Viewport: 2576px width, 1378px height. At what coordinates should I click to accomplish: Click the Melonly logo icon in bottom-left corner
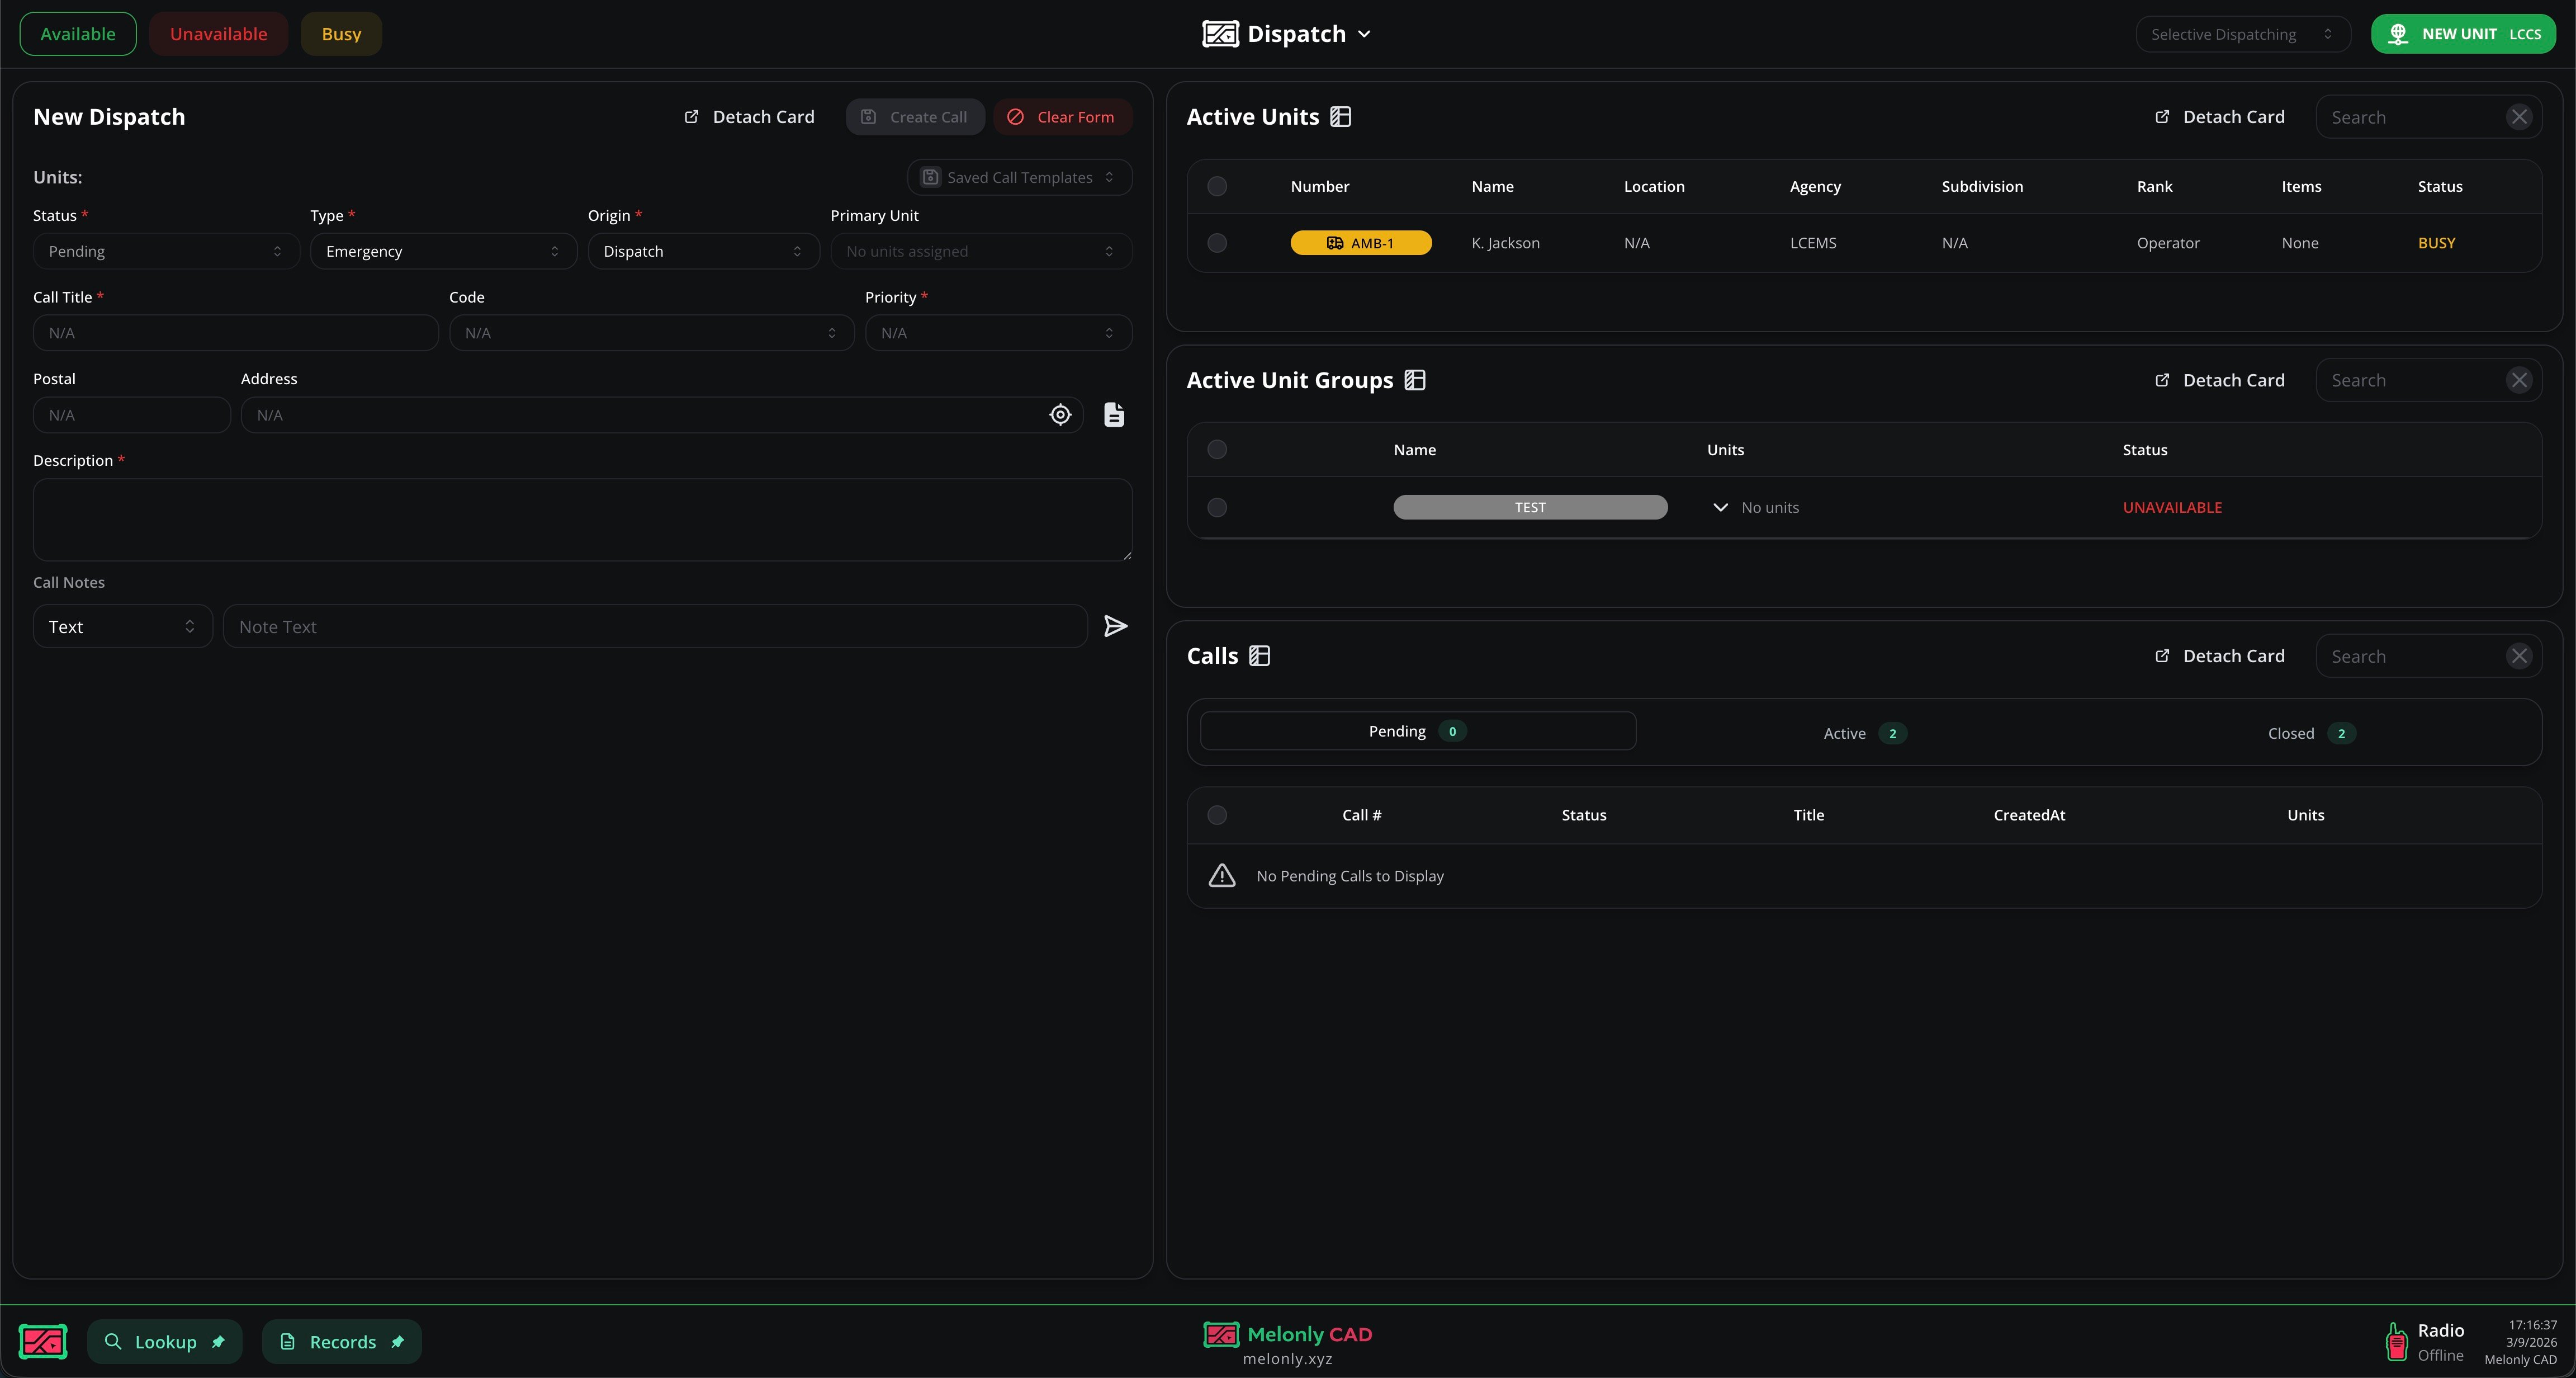(x=43, y=1341)
